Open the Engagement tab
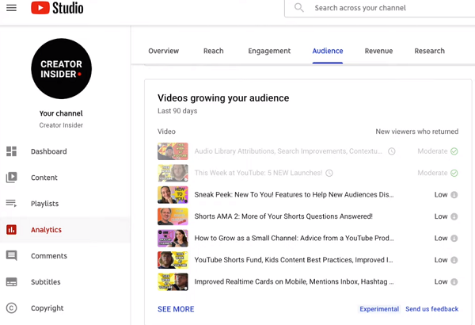Viewport: 475px width, 325px height. click(x=269, y=51)
